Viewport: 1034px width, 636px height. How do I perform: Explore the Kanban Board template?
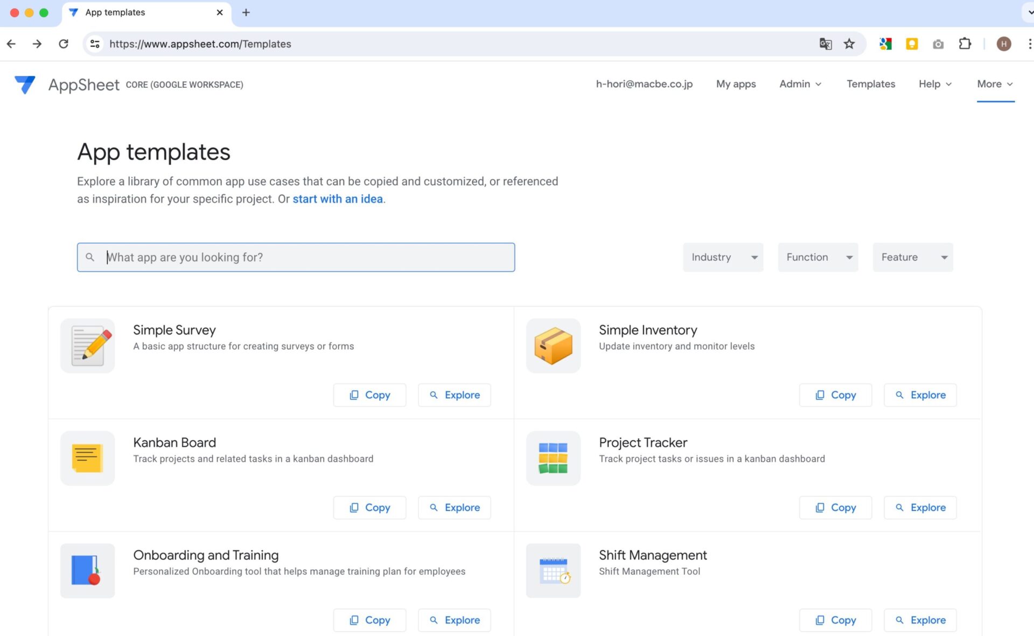(454, 507)
